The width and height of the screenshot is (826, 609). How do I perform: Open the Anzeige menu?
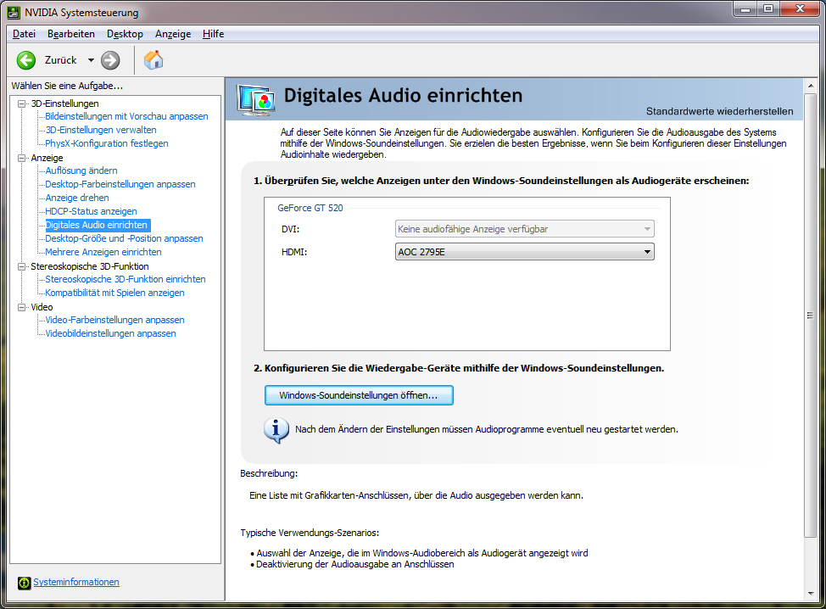(x=173, y=34)
